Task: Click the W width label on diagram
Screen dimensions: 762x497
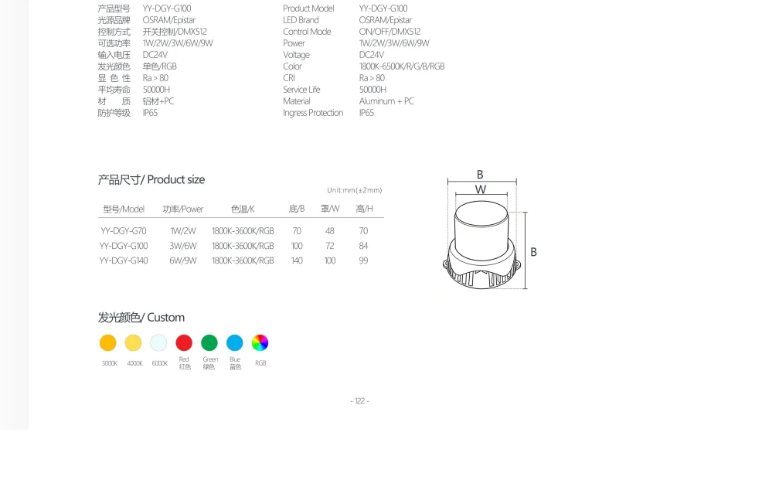Action: pyautogui.click(x=481, y=189)
